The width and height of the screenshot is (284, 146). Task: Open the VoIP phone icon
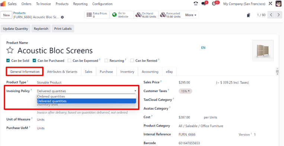click(196, 4)
